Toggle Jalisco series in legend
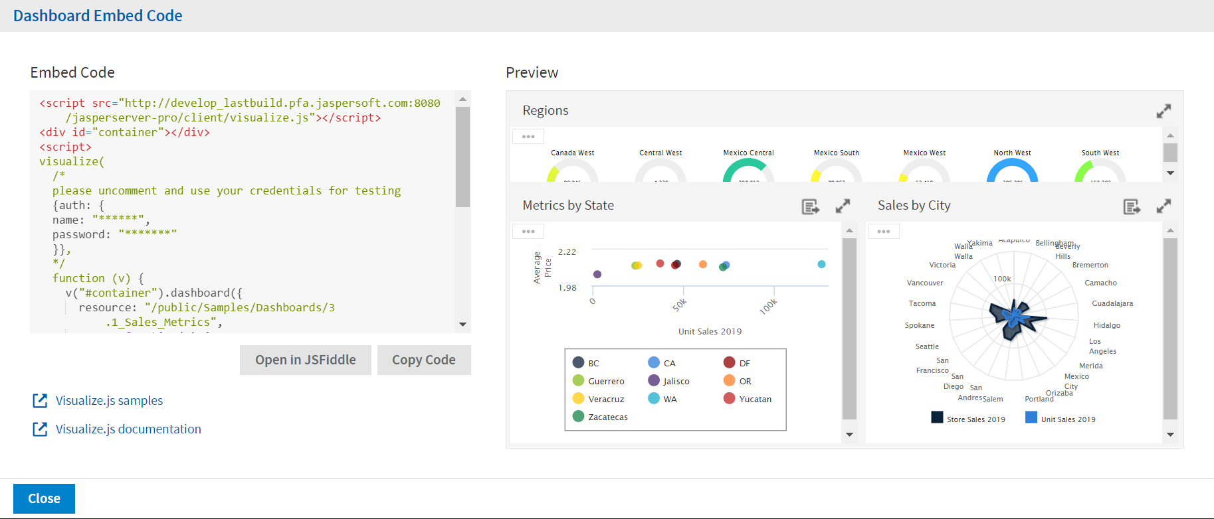1214x519 pixels. [x=668, y=381]
